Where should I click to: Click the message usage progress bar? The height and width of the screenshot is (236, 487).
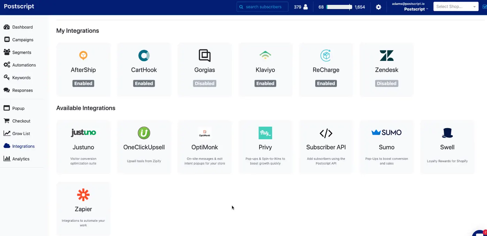coord(339,7)
